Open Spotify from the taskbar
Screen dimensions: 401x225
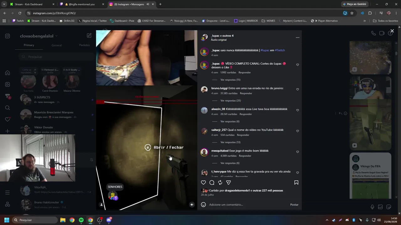81,220
